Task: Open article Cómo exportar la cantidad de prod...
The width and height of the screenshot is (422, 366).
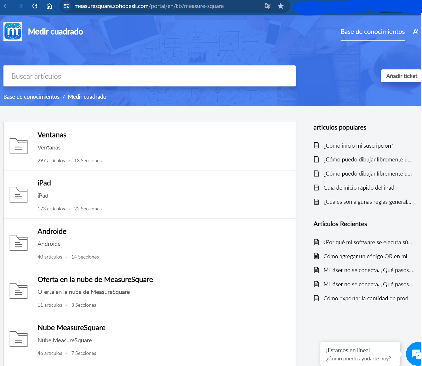Action: click(x=368, y=298)
